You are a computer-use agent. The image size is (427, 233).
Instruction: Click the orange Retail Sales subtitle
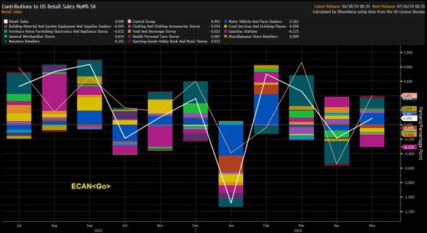tap(12, 12)
